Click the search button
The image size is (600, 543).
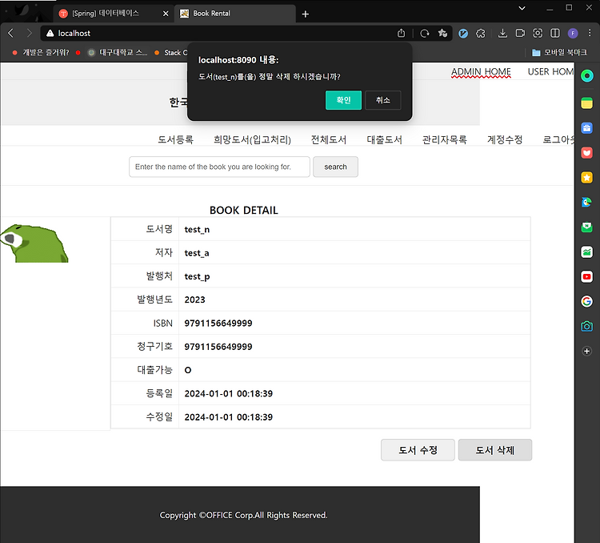pos(335,167)
